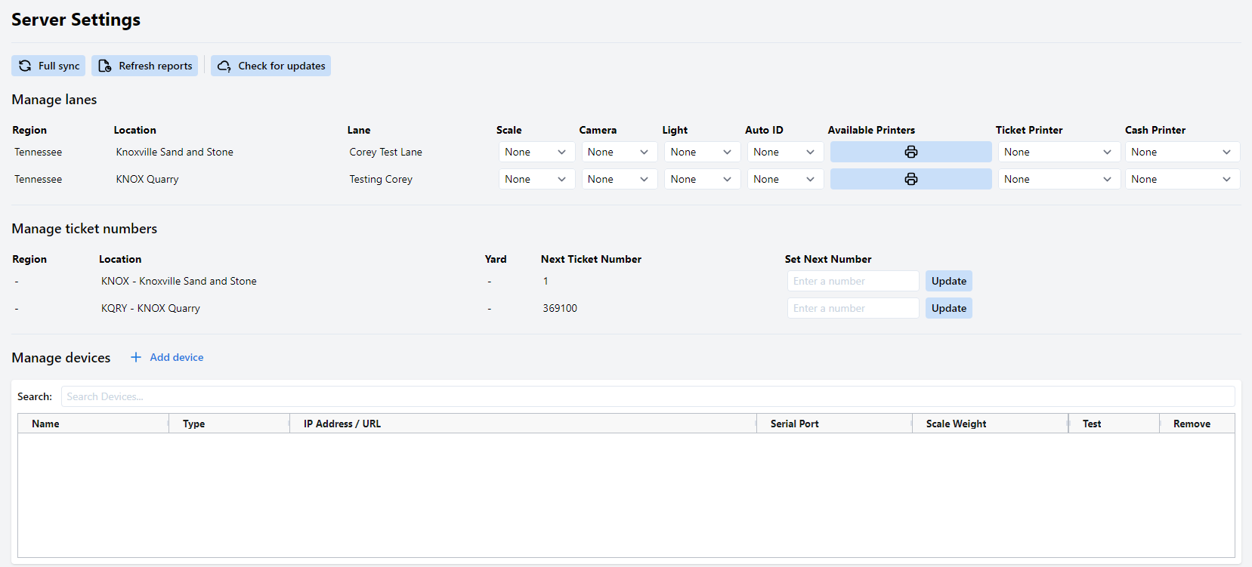
Task: Expand Auto ID dropdown for Corey Test Lane
Action: point(784,152)
